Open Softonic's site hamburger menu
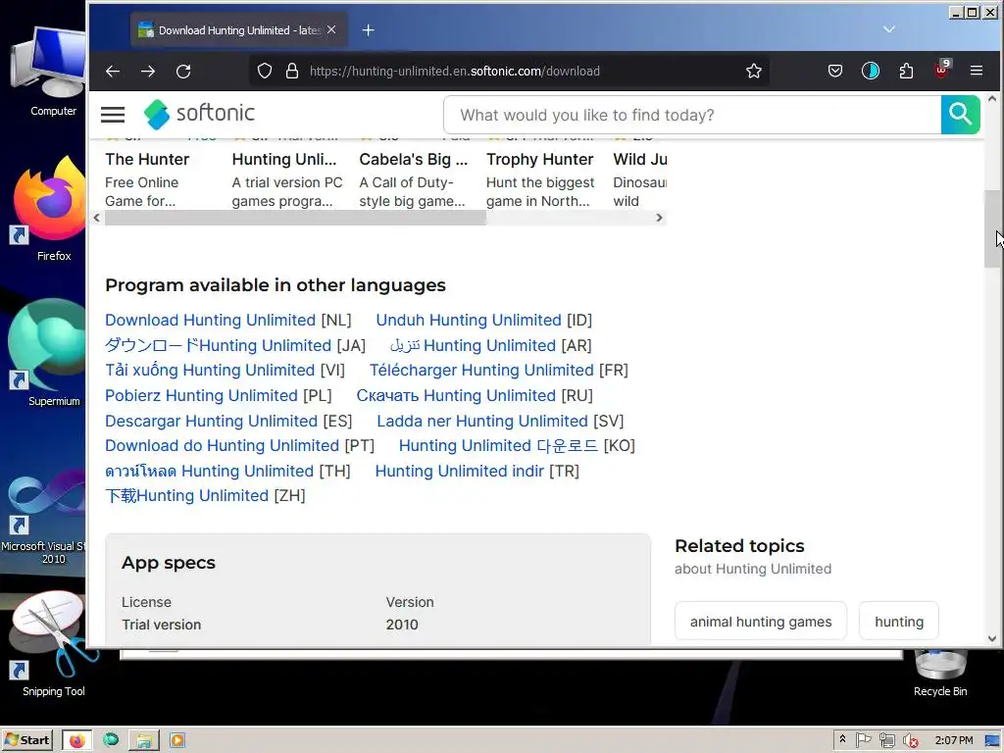The width and height of the screenshot is (1004, 753). click(x=113, y=115)
